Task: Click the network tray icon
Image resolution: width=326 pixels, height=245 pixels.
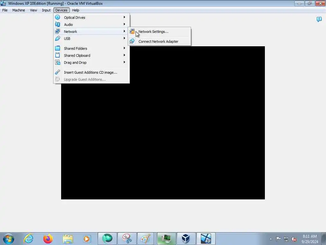Action: coord(286,239)
